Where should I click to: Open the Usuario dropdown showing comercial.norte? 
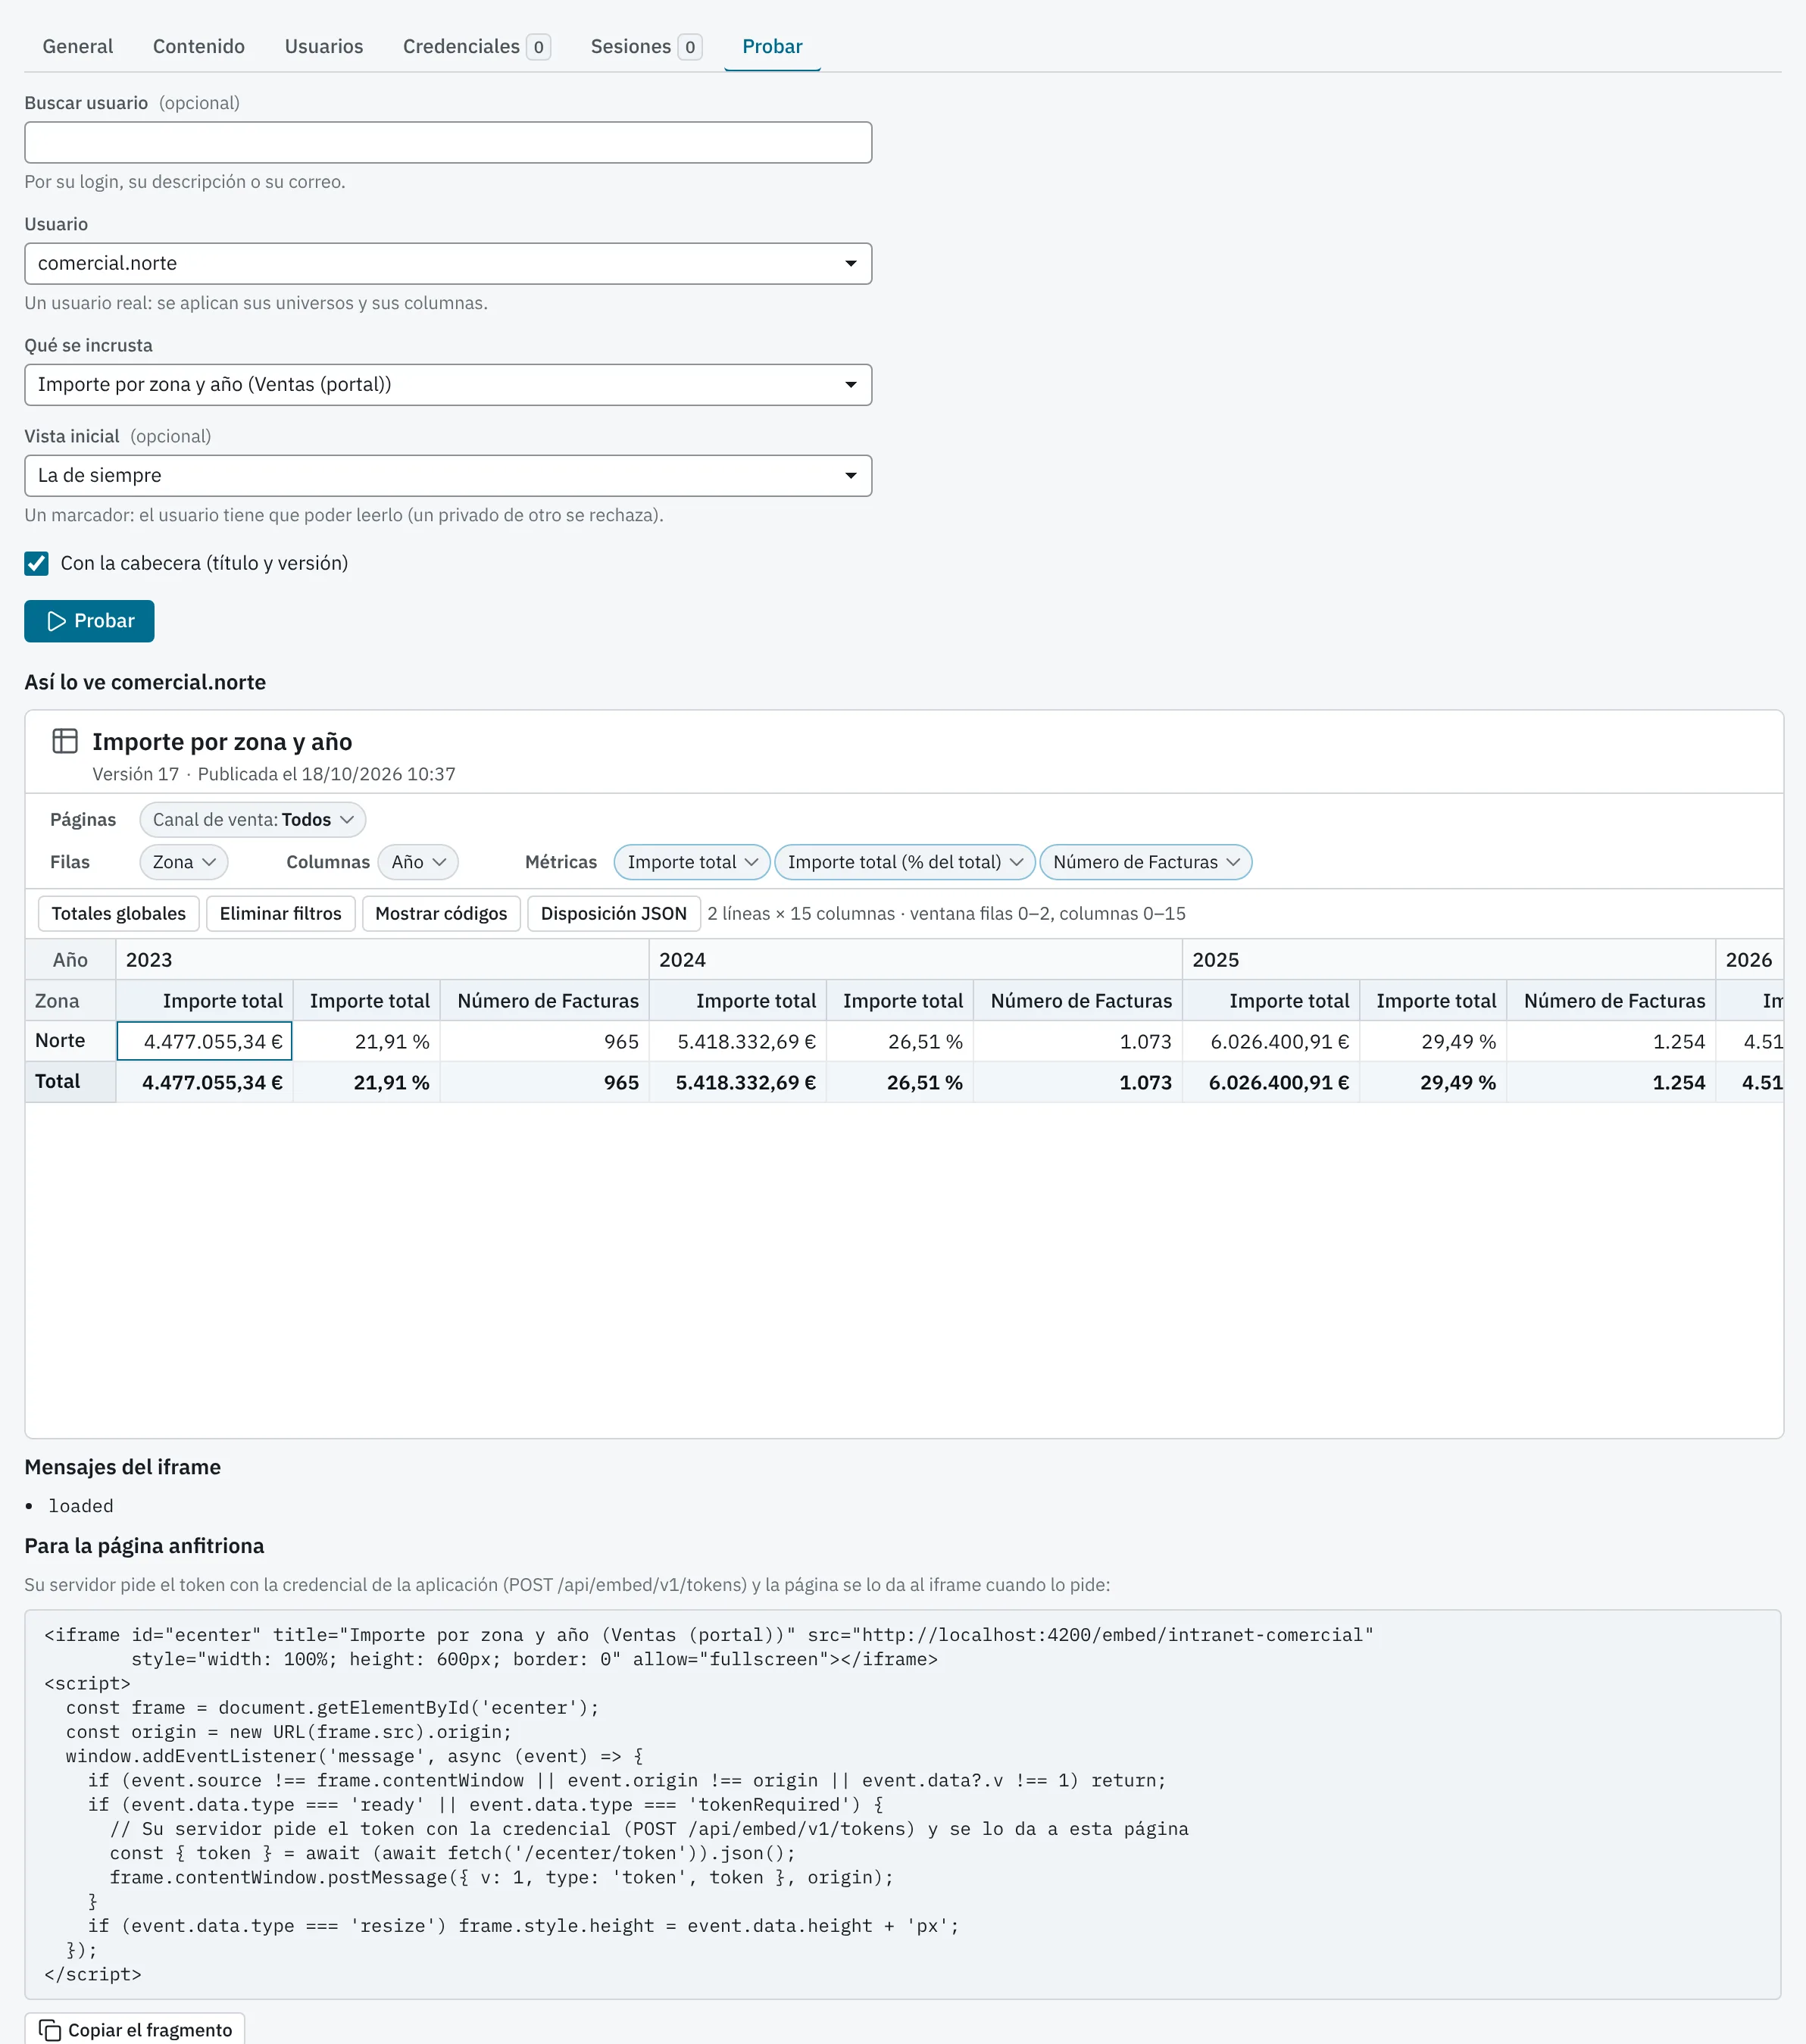[x=448, y=264]
